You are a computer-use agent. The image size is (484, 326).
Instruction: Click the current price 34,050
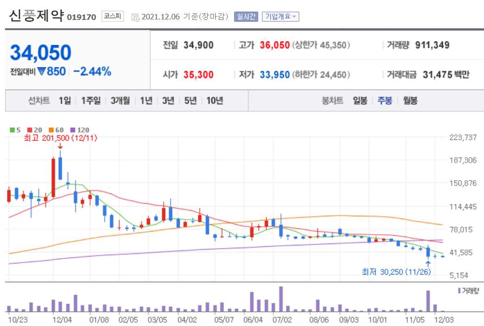coord(41,52)
